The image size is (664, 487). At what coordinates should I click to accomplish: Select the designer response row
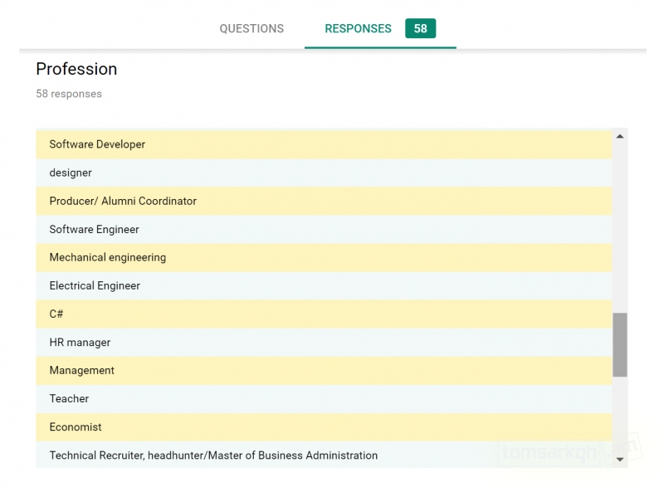[x=324, y=173]
